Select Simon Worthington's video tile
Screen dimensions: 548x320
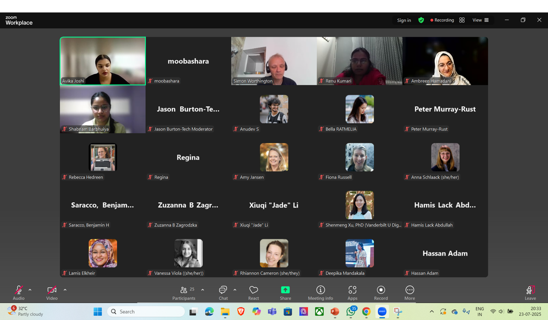click(x=274, y=61)
